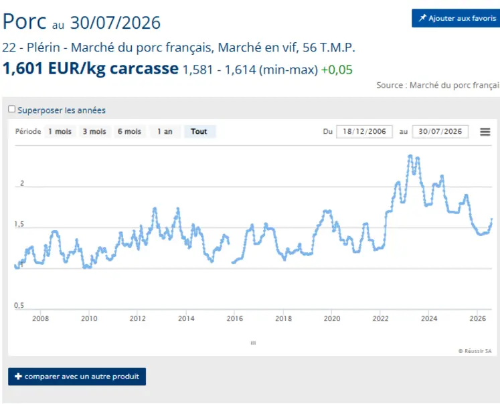Click the end date field 30/07/2026
This screenshot has height=404, width=500.
[440, 132]
